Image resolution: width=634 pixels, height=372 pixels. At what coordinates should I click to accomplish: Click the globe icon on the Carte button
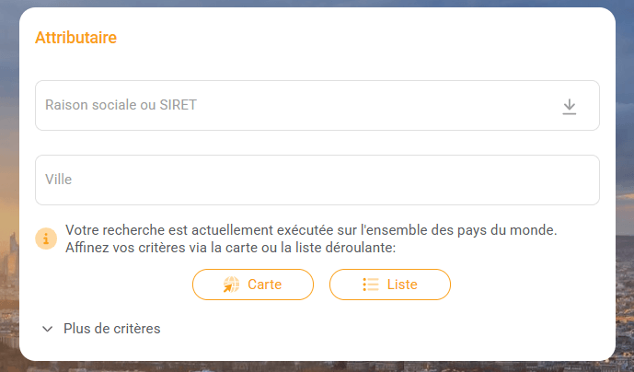pos(231,285)
